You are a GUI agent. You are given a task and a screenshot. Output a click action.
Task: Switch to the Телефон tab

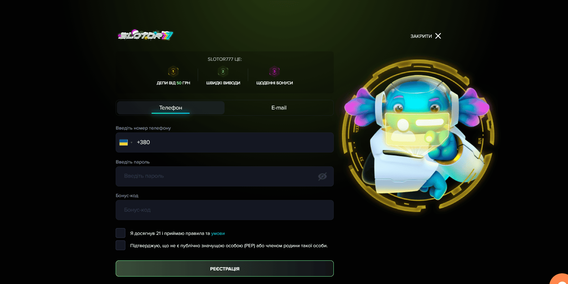point(171,108)
